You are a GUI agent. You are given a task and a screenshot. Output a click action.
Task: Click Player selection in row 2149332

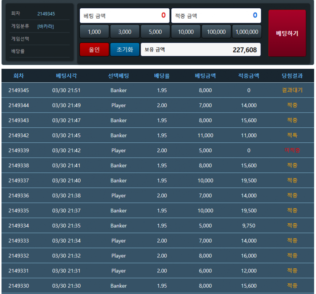(x=118, y=256)
